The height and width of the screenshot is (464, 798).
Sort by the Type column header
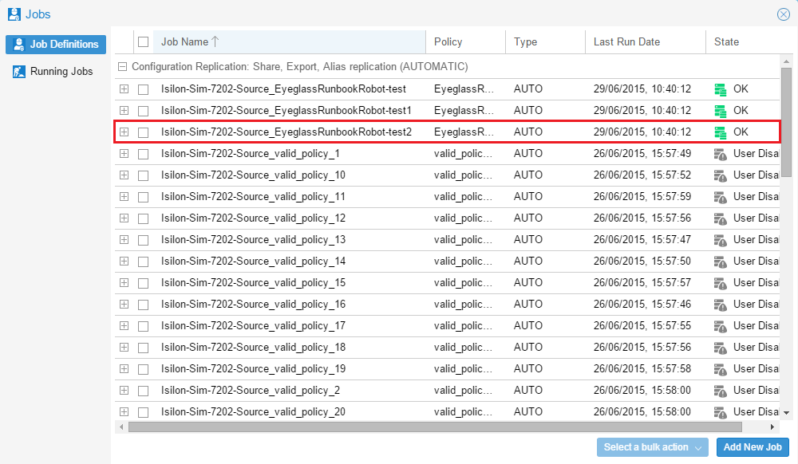546,41
